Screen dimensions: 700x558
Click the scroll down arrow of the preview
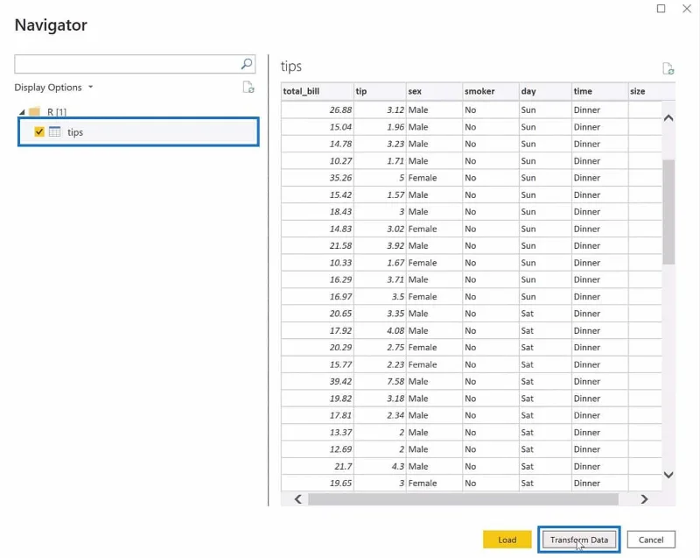point(668,475)
